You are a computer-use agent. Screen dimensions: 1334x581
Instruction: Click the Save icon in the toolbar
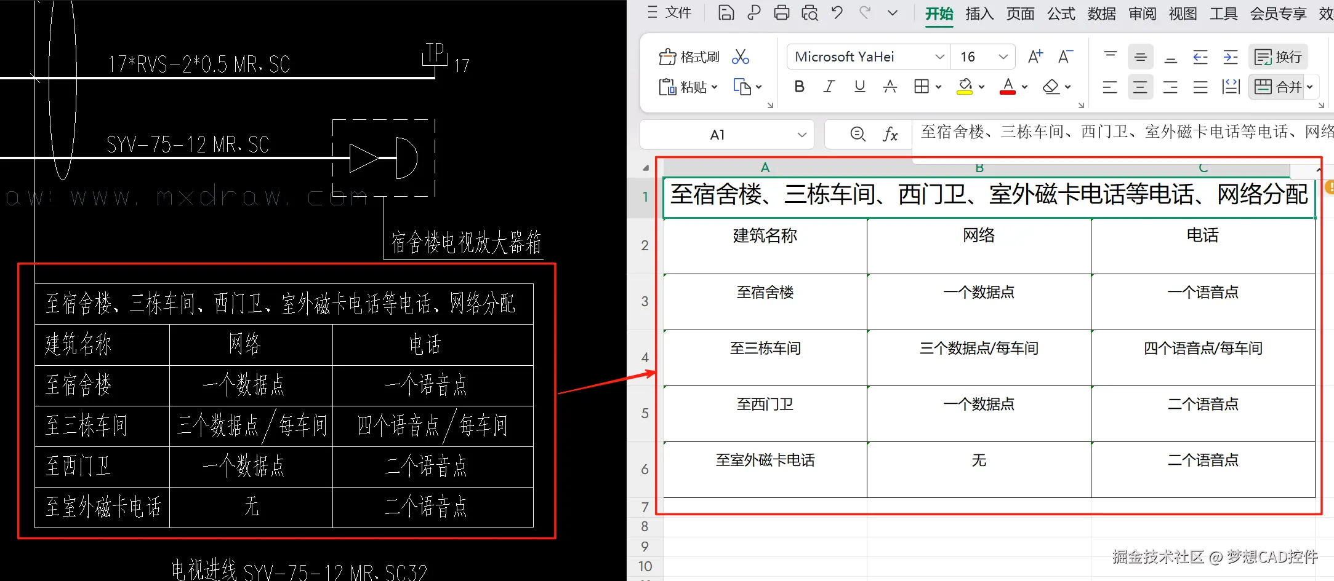(x=726, y=13)
